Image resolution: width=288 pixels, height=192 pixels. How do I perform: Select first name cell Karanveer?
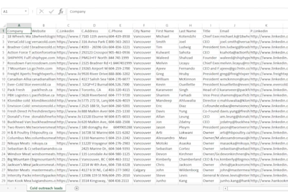click(x=167, y=90)
